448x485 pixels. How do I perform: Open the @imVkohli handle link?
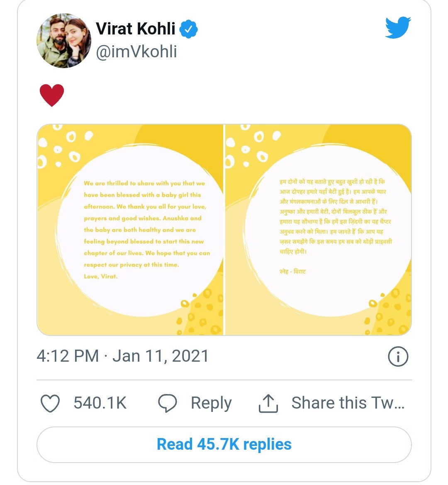coord(136,52)
